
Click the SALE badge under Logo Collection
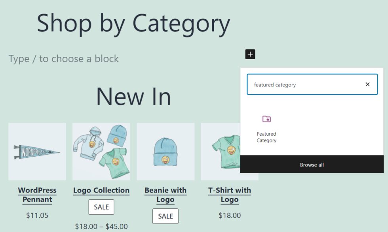(101, 207)
